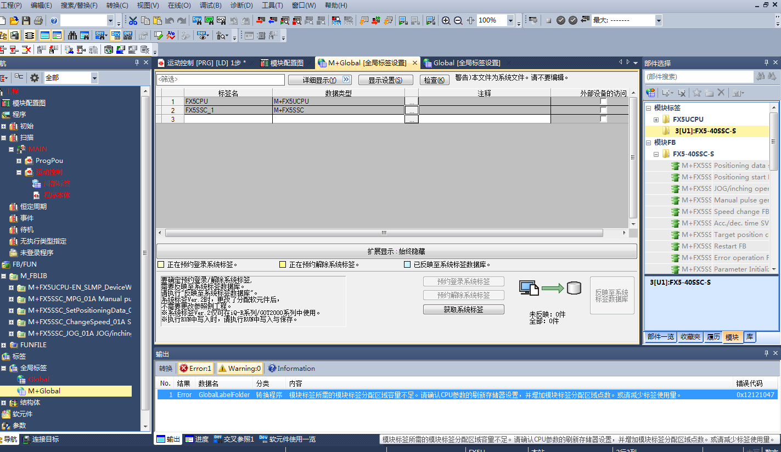Click the Cut scissors icon in toolbar
781x452 pixels.
(x=133, y=20)
